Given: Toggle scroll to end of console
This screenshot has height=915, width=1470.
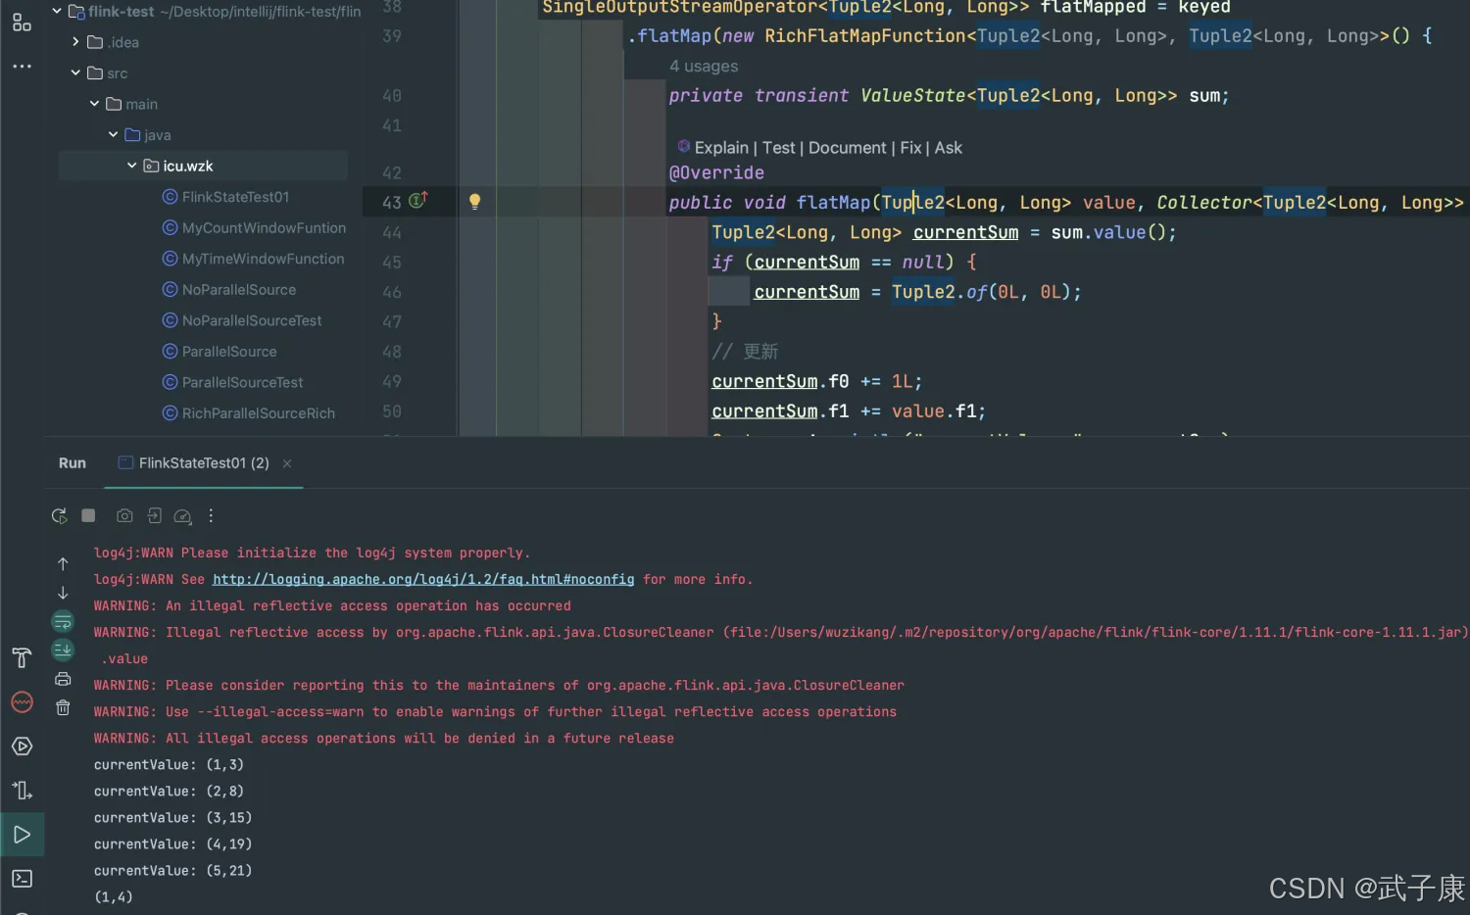Looking at the screenshot, I should pyautogui.click(x=63, y=650).
